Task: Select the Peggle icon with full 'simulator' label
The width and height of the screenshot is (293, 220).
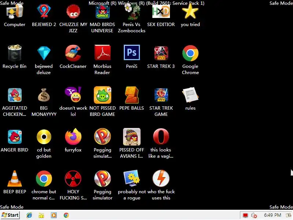Action: pyautogui.click(x=103, y=179)
